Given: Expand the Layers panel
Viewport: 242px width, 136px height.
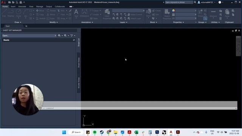Looking at the screenshot, I should [124, 22].
